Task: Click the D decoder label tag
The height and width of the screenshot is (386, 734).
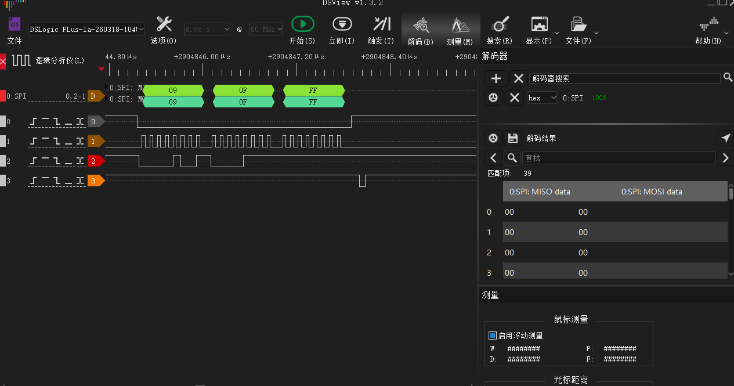Action: (95, 96)
